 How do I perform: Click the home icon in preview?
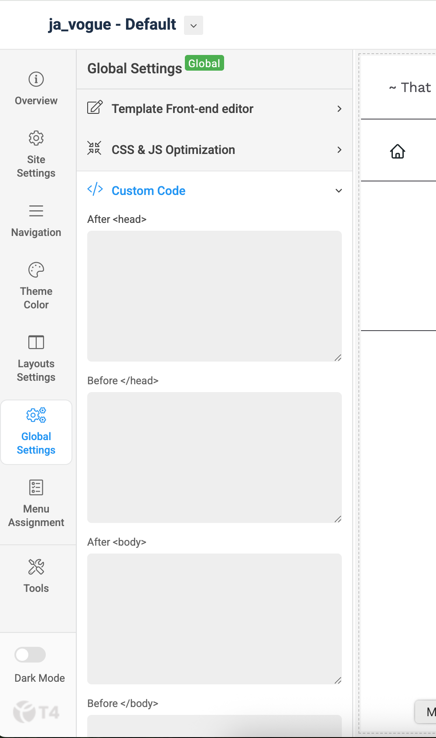pos(398,151)
